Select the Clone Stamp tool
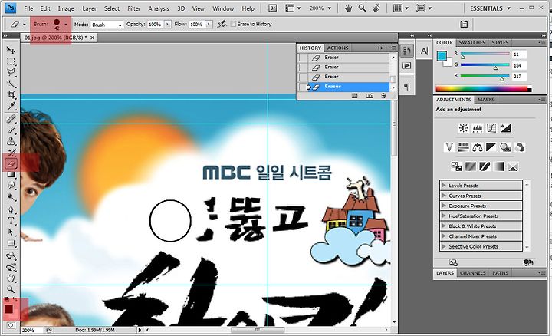552x336 pixels. [11, 141]
